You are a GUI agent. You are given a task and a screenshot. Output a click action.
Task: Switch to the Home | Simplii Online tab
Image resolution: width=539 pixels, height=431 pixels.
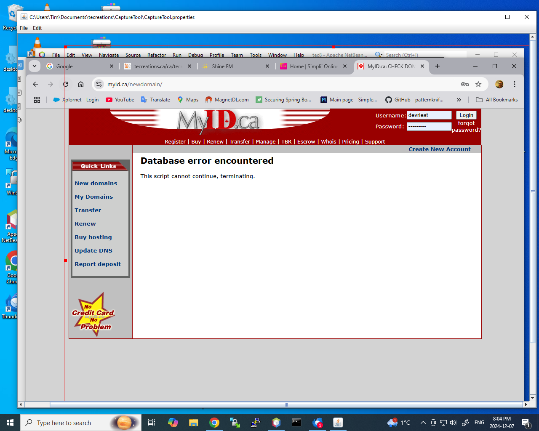[312, 66]
